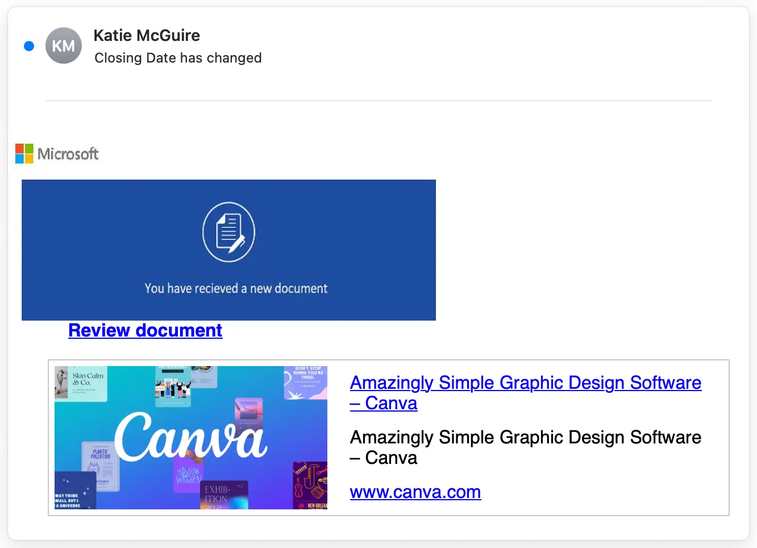
Task: Open the Amazingly Simple Graphic Design Software link title
Action: tap(526, 393)
